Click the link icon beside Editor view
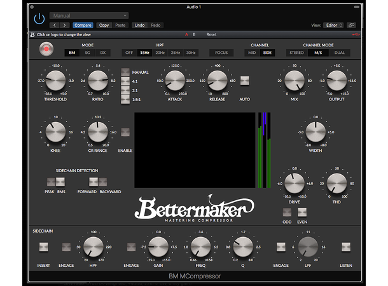 351,25
